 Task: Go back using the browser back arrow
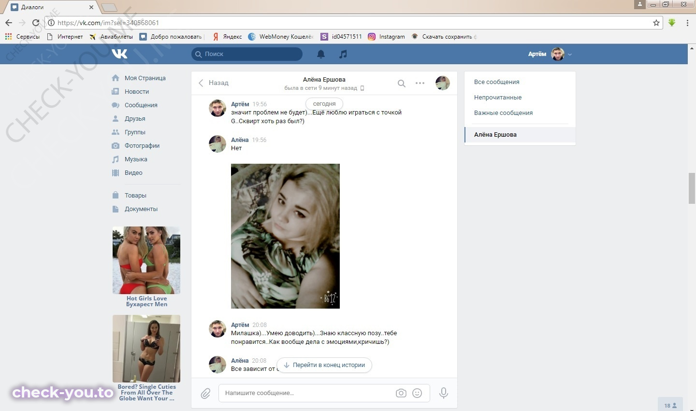coord(9,23)
